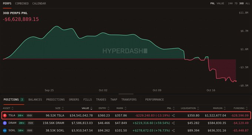Sort positions by Value column
This screenshot has height=135, width=252.
pyautogui.click(x=87, y=108)
